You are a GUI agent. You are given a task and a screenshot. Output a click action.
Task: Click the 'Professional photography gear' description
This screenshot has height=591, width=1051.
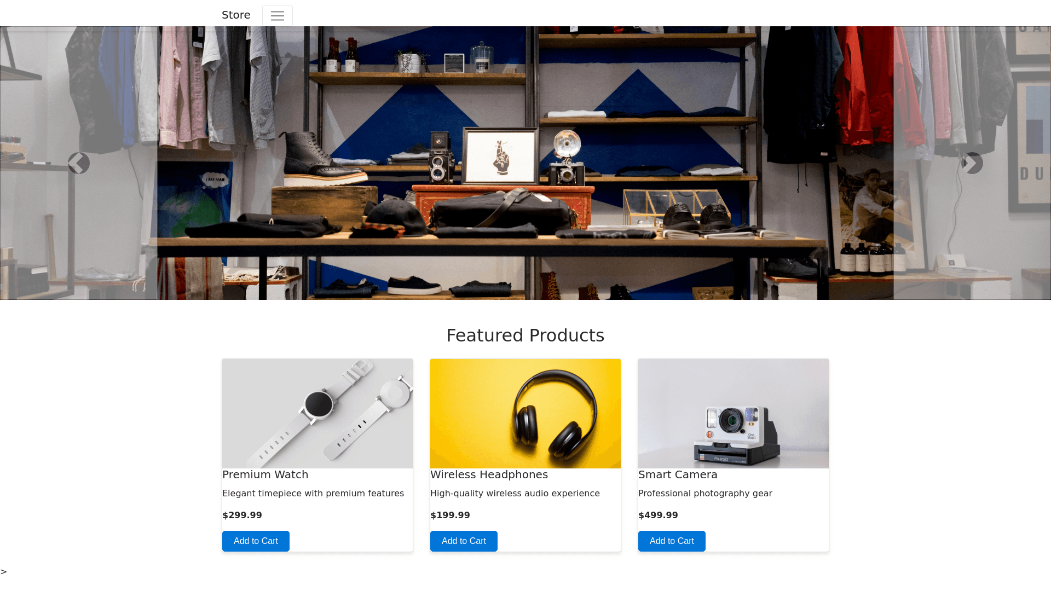click(x=705, y=494)
